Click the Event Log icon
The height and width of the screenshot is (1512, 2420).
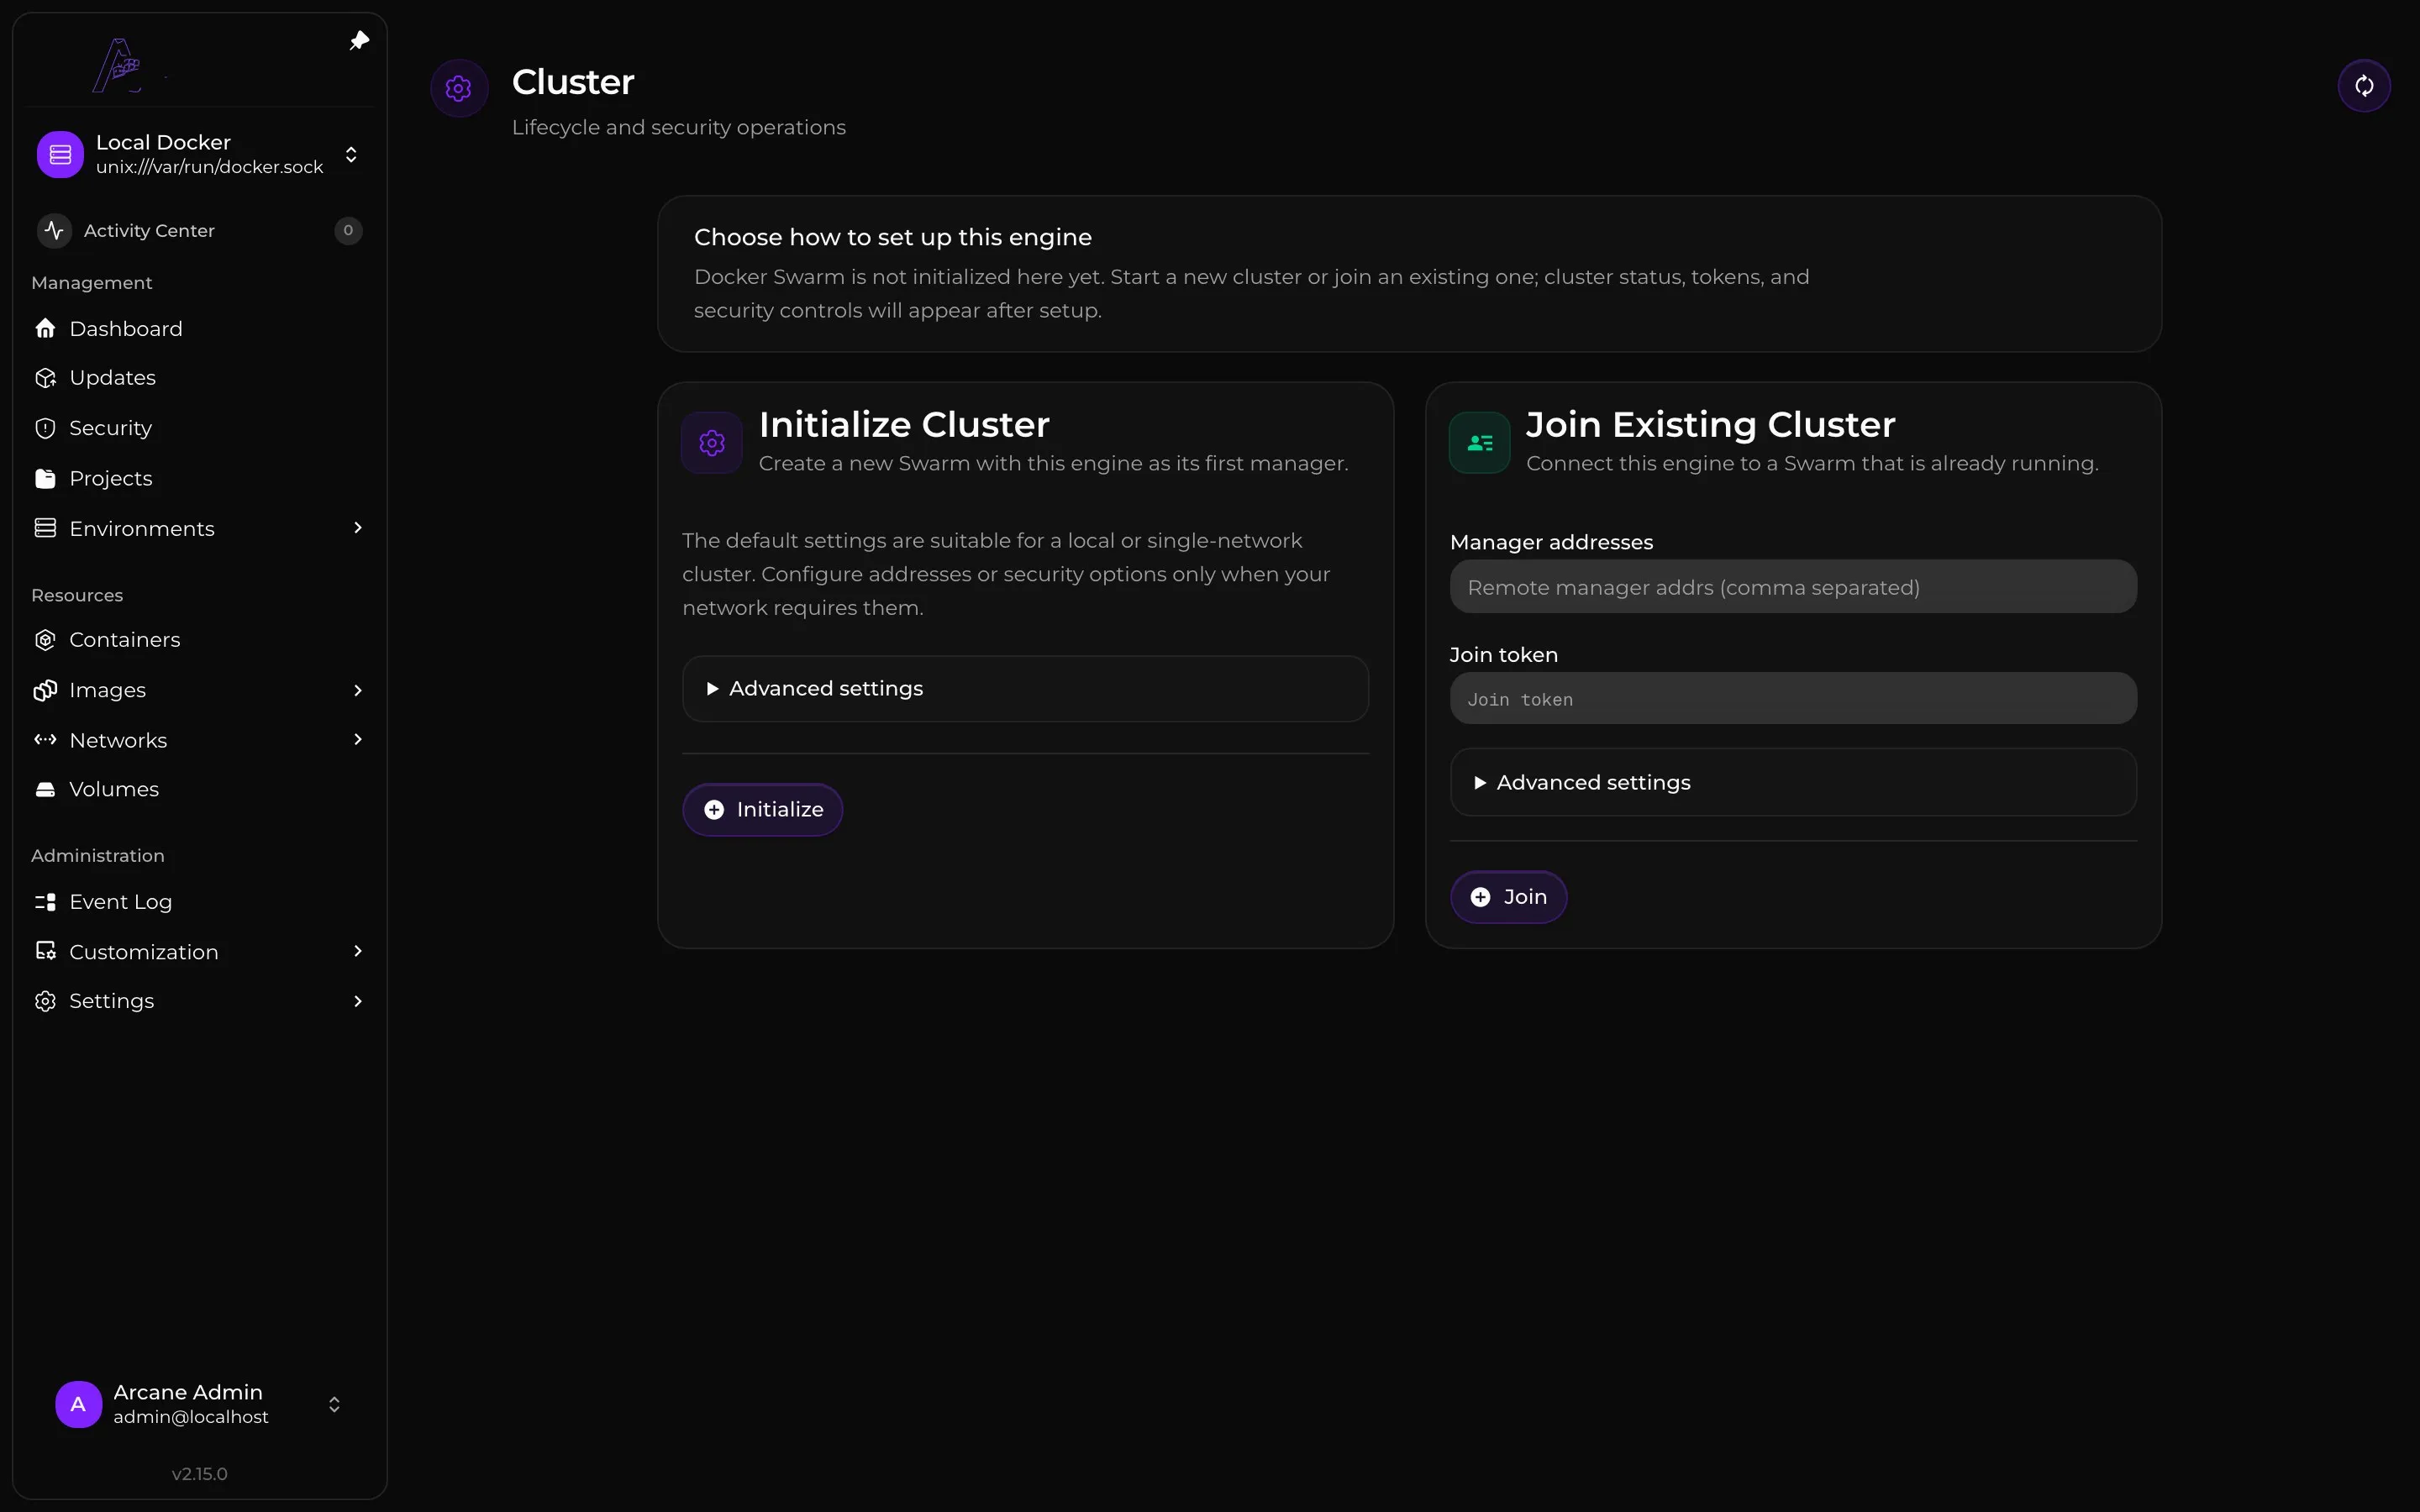point(45,902)
